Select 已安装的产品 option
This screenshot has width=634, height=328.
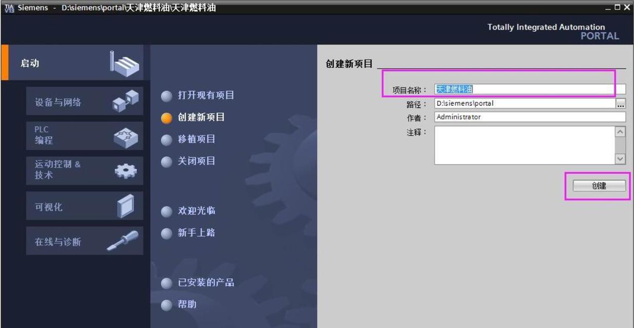198,283
